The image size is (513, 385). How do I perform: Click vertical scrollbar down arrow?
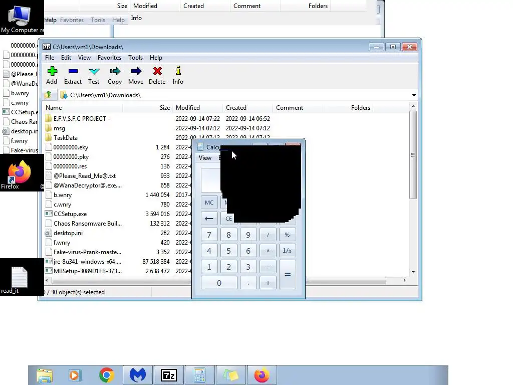click(x=413, y=272)
